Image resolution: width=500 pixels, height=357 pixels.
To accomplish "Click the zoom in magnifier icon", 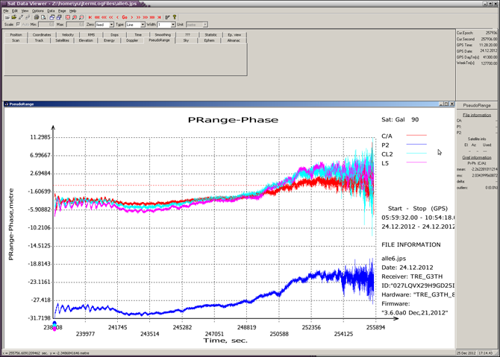I will (75, 17).
